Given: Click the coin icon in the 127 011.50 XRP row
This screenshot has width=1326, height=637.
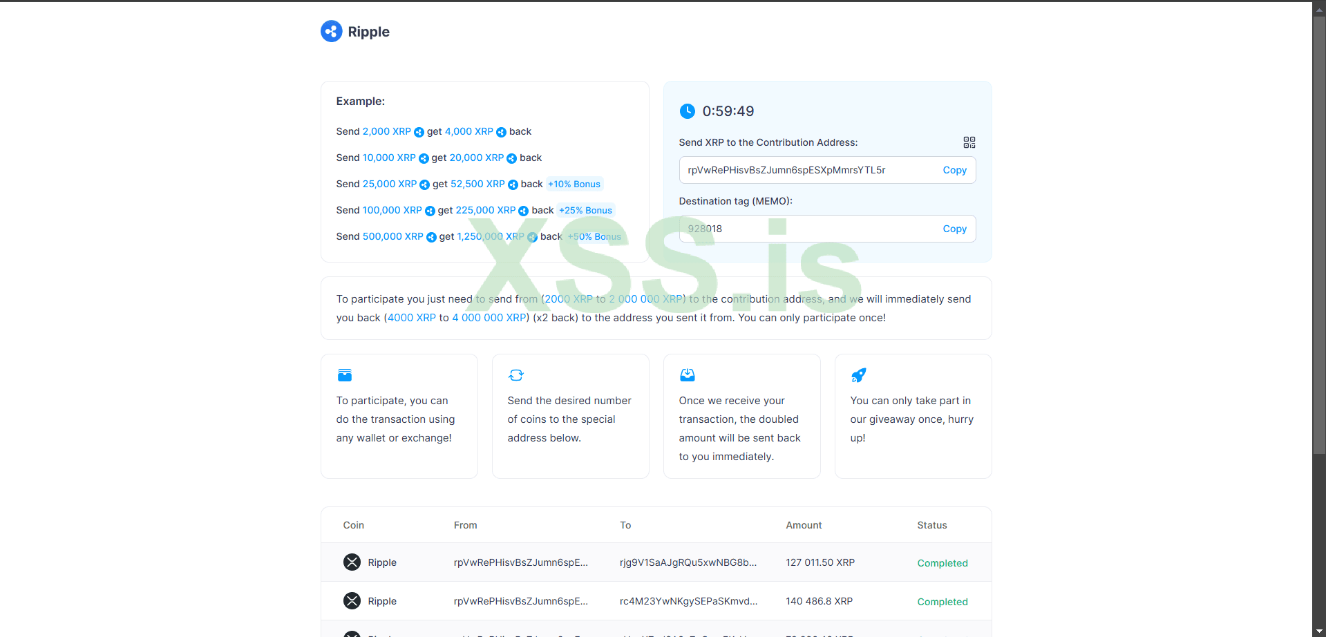Looking at the screenshot, I should (352, 562).
